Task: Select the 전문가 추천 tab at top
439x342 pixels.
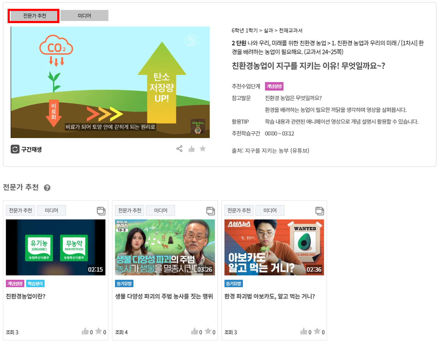Action: pyautogui.click(x=34, y=16)
